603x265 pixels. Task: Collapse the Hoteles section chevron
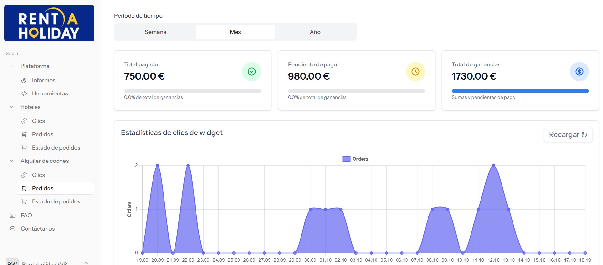(x=12, y=107)
